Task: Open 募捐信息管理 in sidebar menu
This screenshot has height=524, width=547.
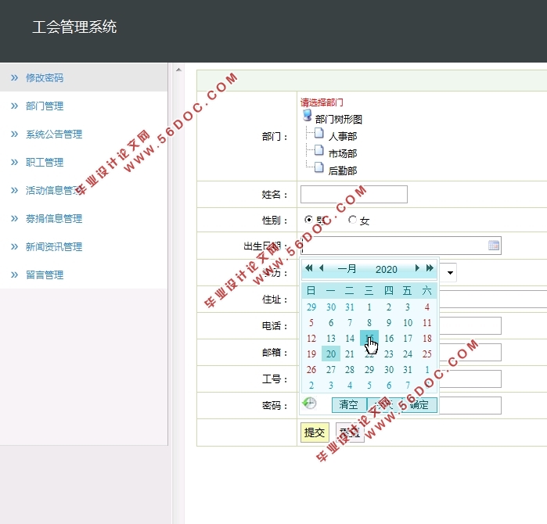Action: pos(54,219)
